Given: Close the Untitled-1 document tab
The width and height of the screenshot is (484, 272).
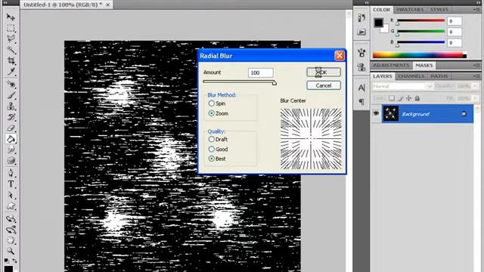Looking at the screenshot, I should coord(107,5).
